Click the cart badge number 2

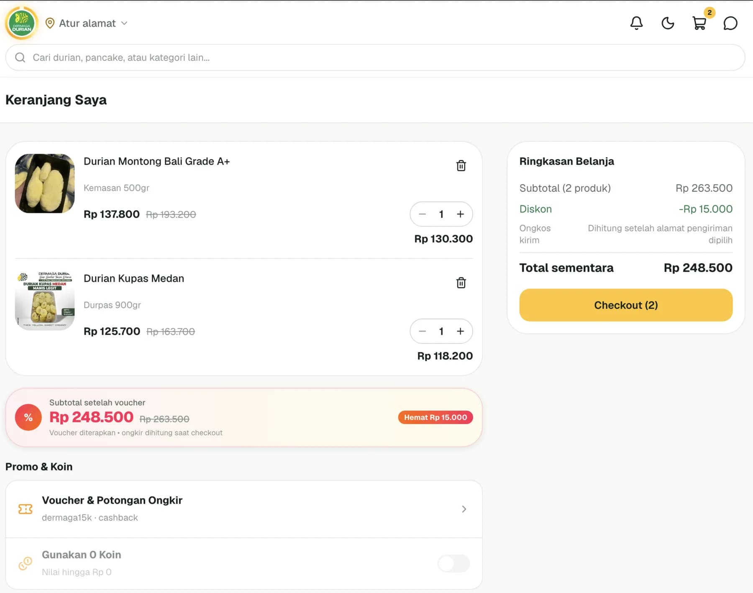pos(709,13)
